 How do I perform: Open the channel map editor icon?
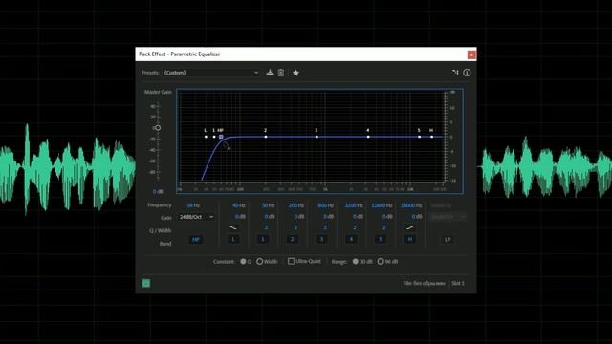tap(455, 73)
